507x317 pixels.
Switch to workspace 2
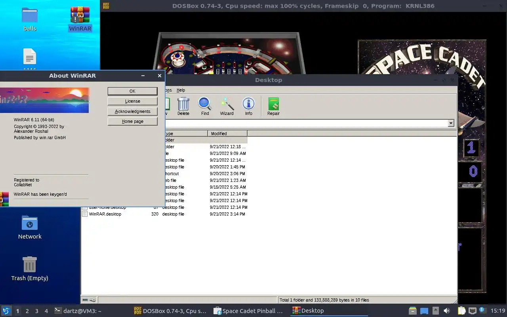(27, 311)
